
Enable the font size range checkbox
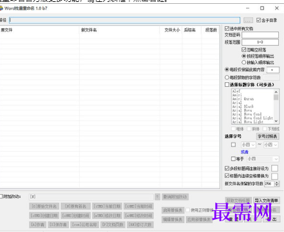click(233, 145)
